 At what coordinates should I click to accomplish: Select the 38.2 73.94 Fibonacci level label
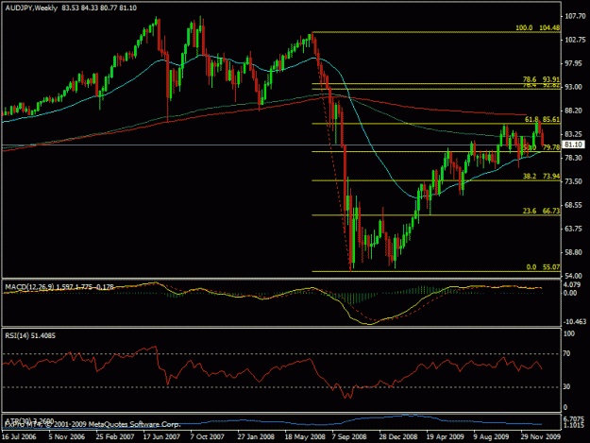click(x=541, y=176)
